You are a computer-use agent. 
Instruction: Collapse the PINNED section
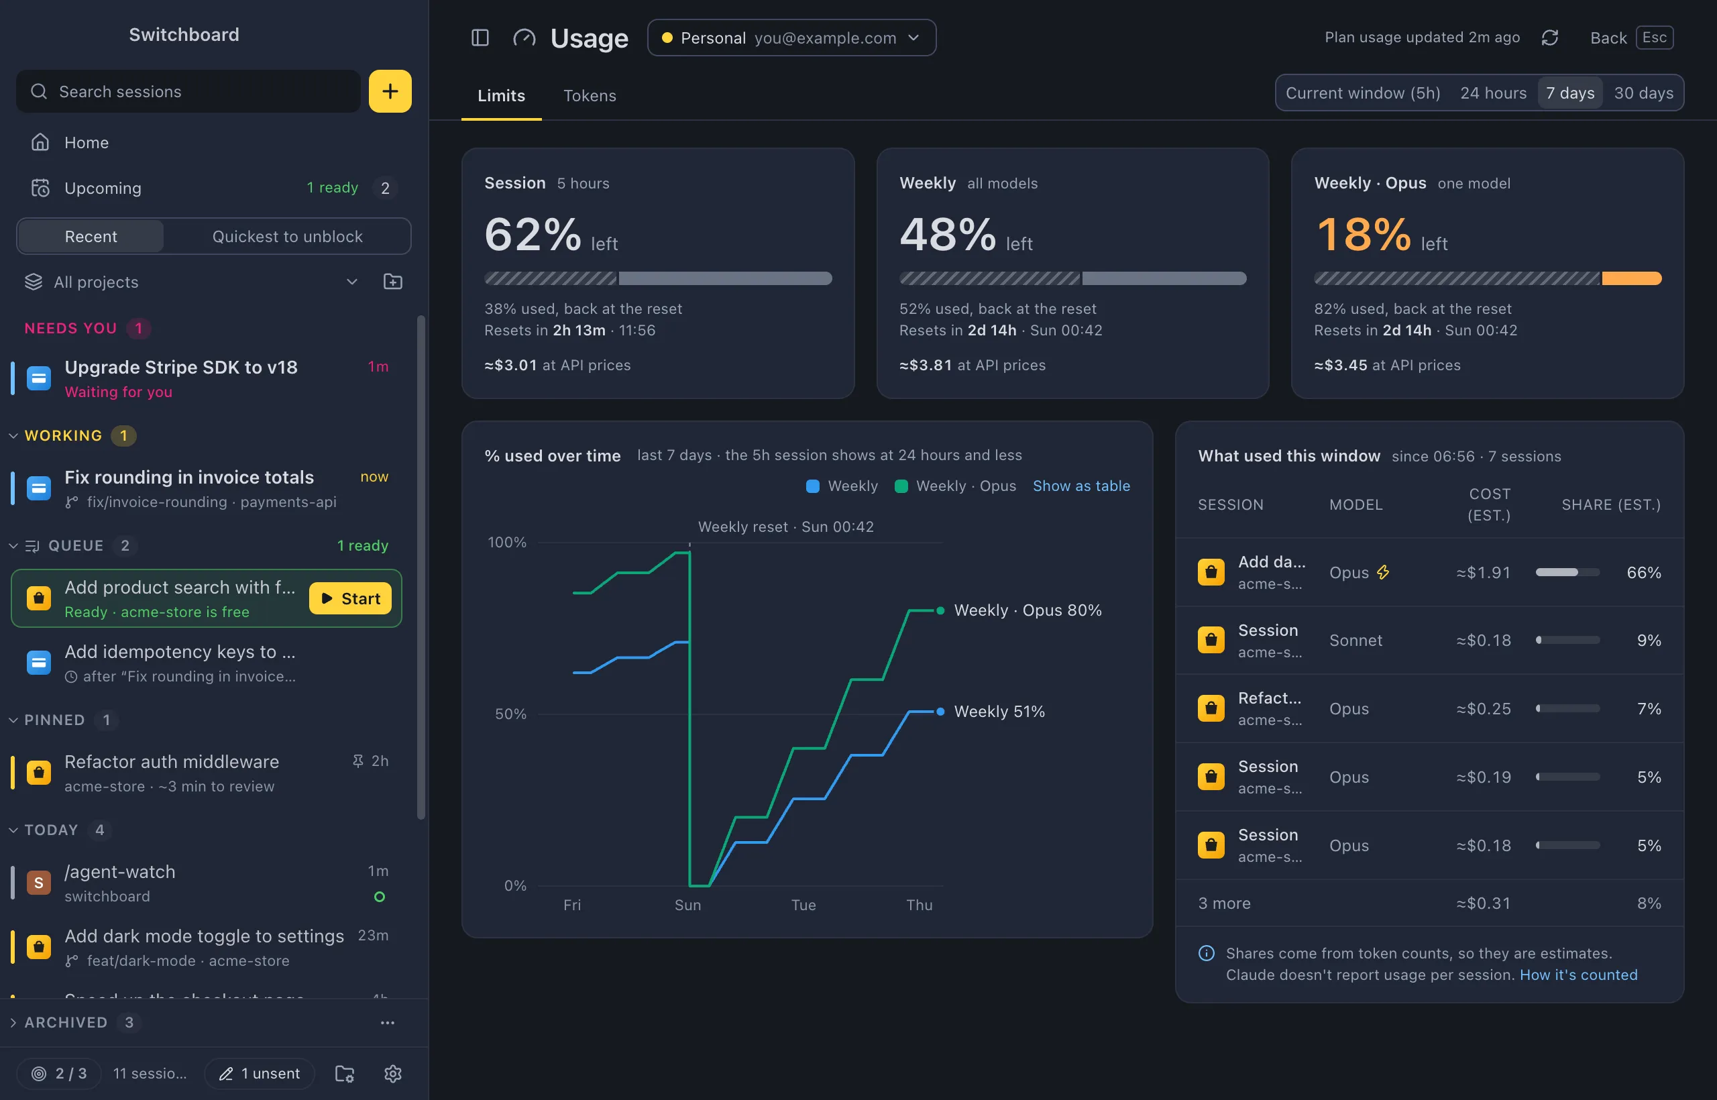coord(13,720)
